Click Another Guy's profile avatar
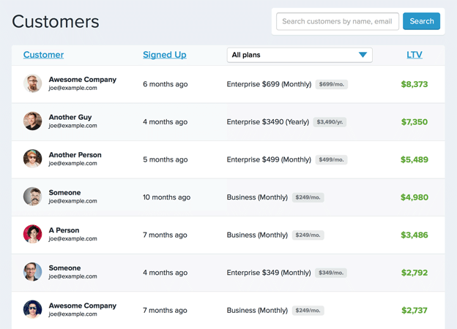457x329 pixels. tap(32, 121)
